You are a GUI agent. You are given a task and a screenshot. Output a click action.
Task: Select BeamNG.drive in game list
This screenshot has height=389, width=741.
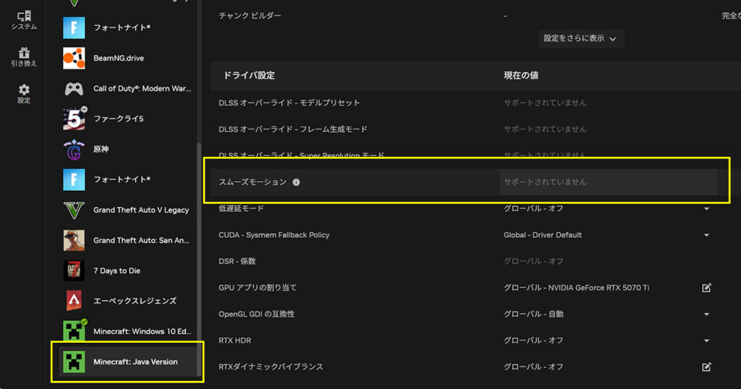click(119, 58)
